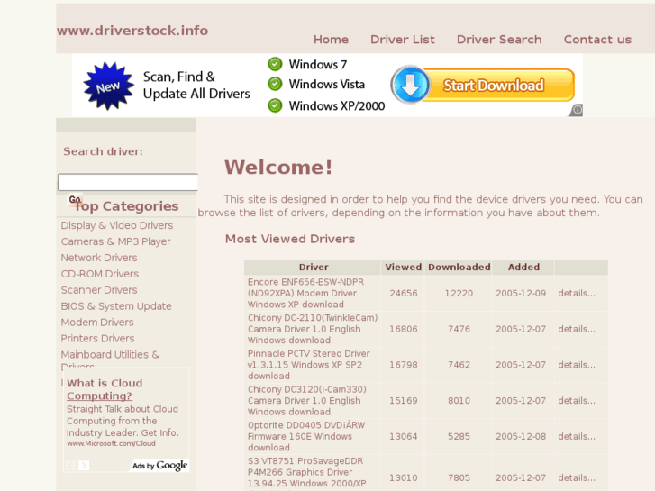Focus the Search driver text field

(128, 182)
